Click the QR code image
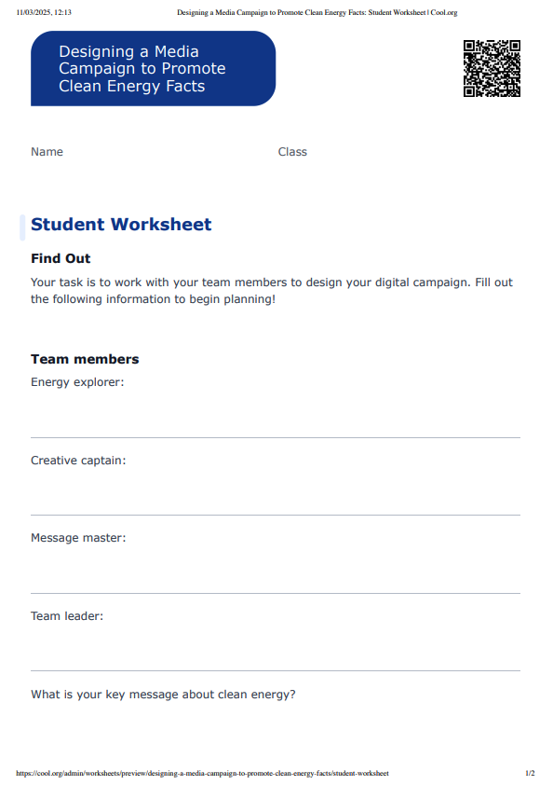Image resolution: width=553 pixels, height=785 pixels. (x=492, y=69)
